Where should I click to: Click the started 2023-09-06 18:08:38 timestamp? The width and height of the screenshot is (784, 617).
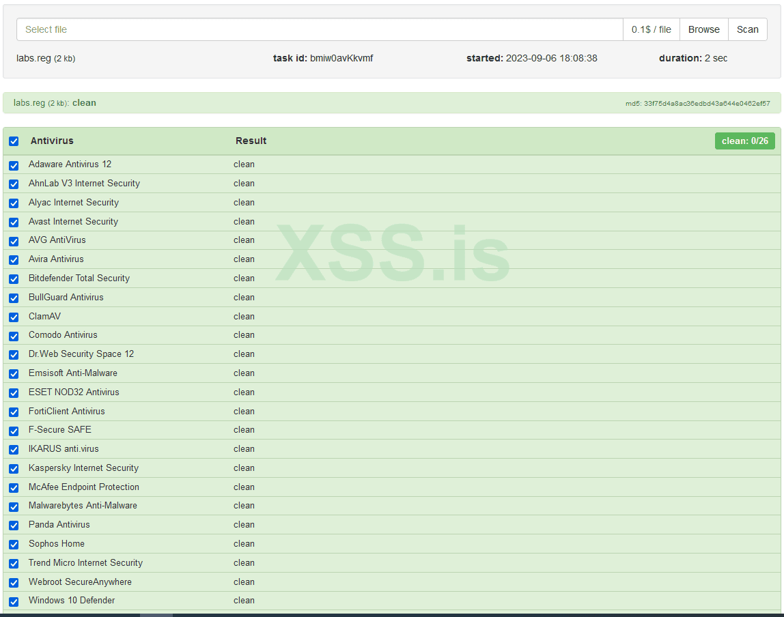pos(531,58)
